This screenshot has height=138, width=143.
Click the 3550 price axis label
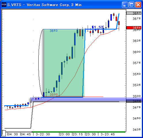pos(137,74)
